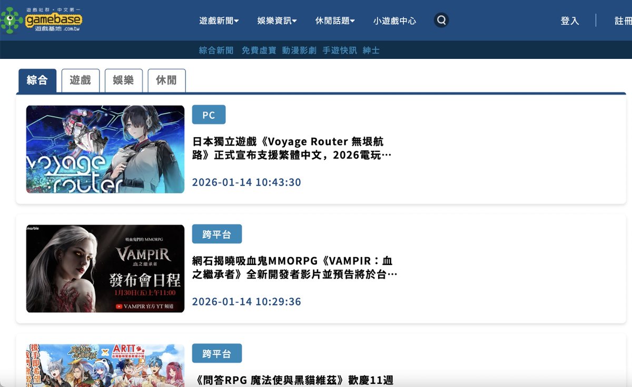Open the VAMPIR 發布會日程 thumbnail
Image resolution: width=632 pixels, height=387 pixels.
click(105, 269)
